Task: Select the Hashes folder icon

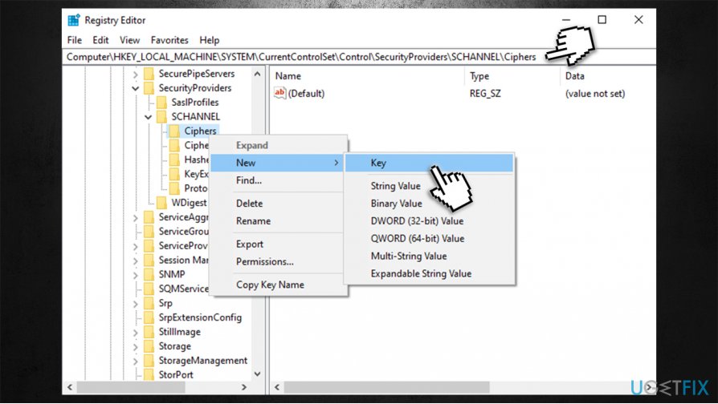Action: coord(174,160)
